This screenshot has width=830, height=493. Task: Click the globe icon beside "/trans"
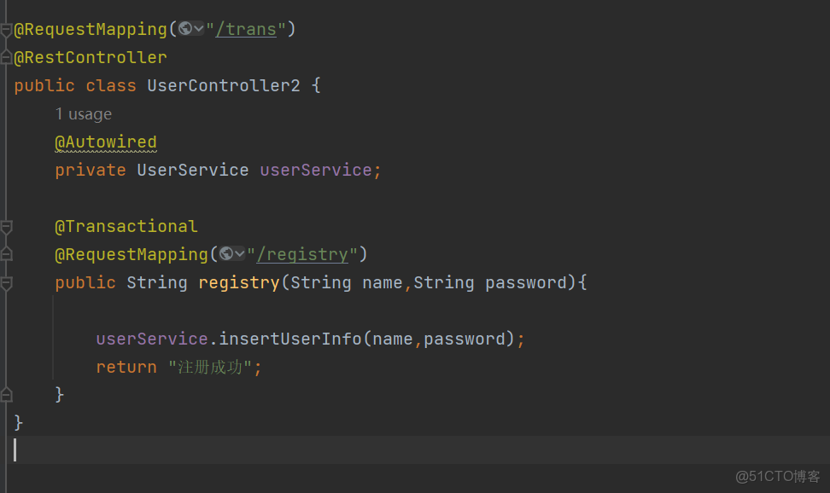pyautogui.click(x=185, y=29)
